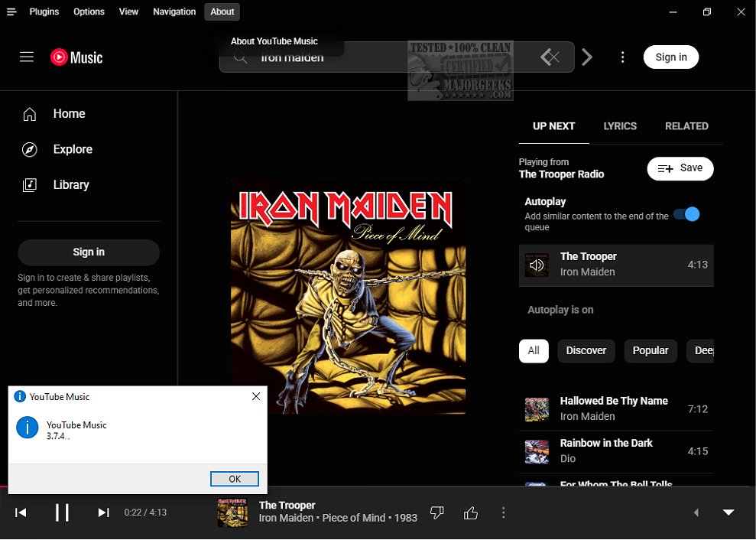Screen dimensions: 756x540
Task: Click the YouTube Music logo
Action: [x=76, y=57]
